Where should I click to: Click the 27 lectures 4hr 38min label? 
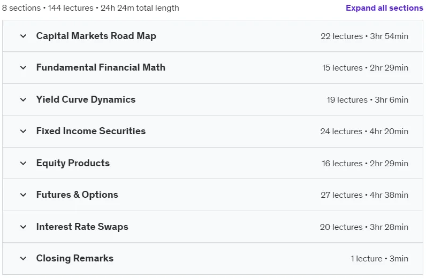tap(364, 195)
